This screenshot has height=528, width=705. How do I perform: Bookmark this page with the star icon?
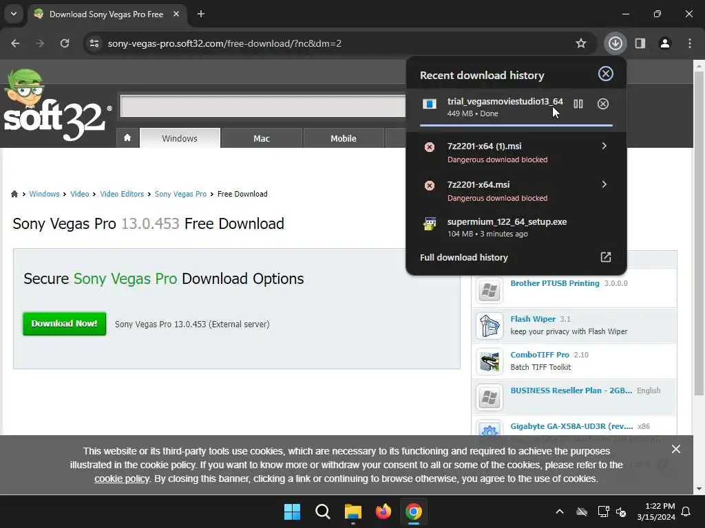581,43
